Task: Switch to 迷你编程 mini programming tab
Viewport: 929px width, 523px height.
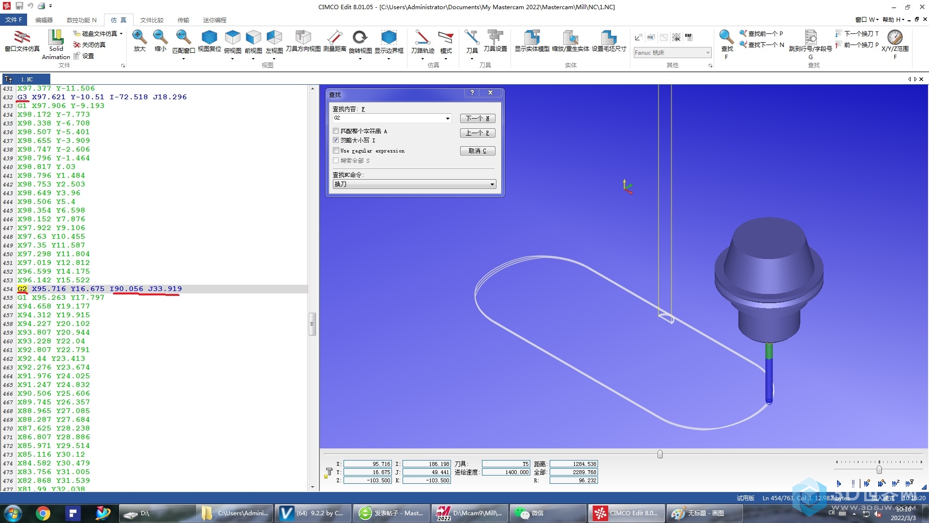Action: pyautogui.click(x=214, y=20)
